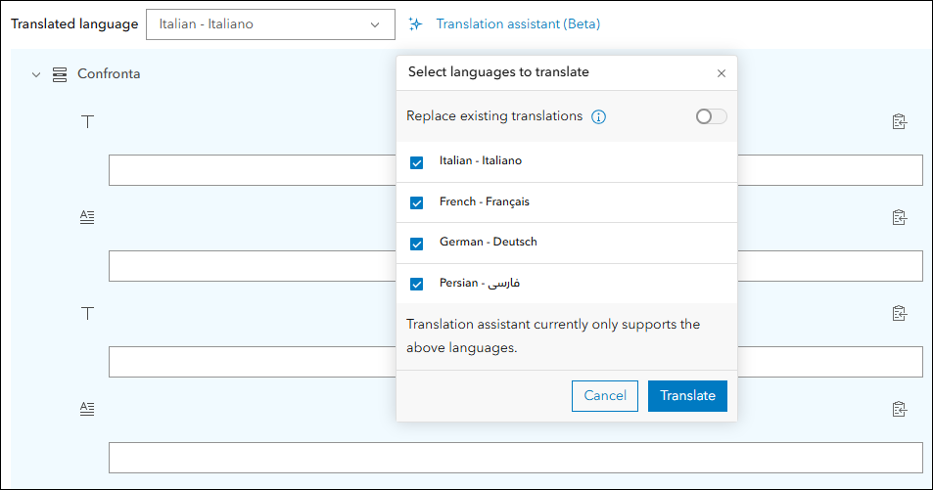Uncheck the Italian - Italiano checkbox
The height and width of the screenshot is (490, 933).
[417, 162]
